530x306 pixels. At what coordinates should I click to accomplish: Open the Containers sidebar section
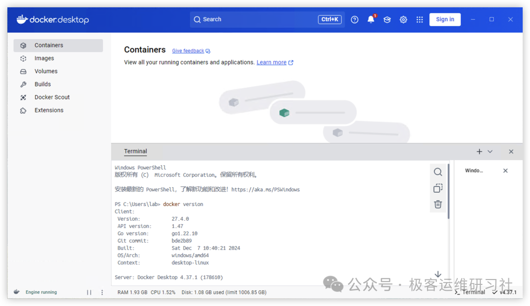58,45
